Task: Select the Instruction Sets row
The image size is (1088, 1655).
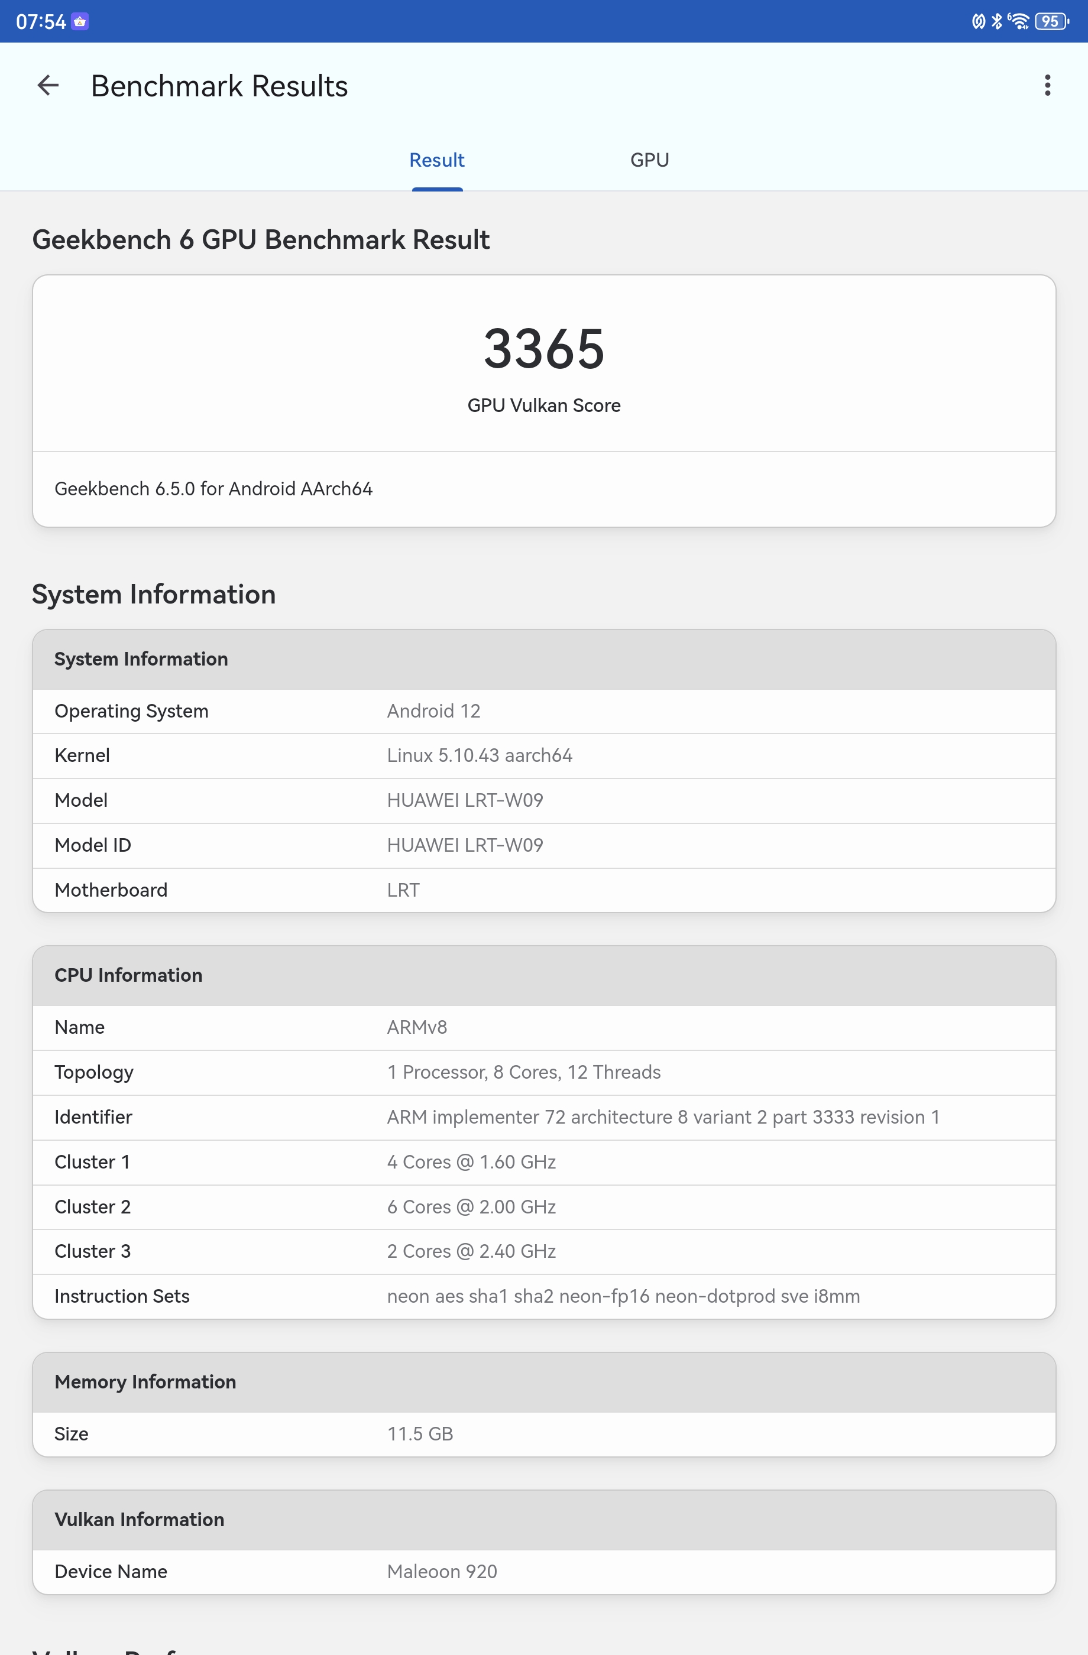Action: click(544, 1296)
